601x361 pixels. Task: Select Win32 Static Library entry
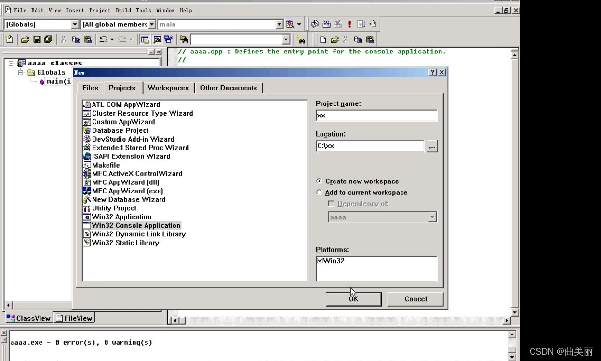tap(121, 243)
